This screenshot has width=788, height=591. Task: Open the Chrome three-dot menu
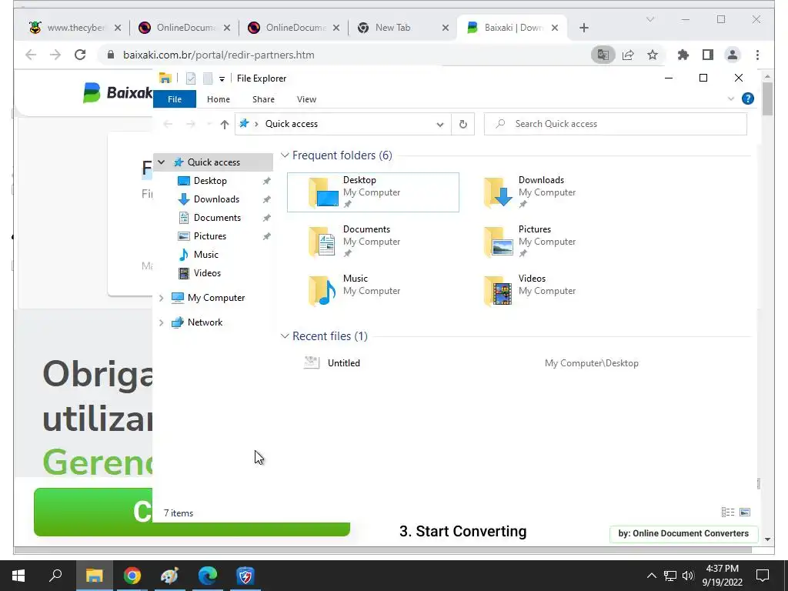757,55
